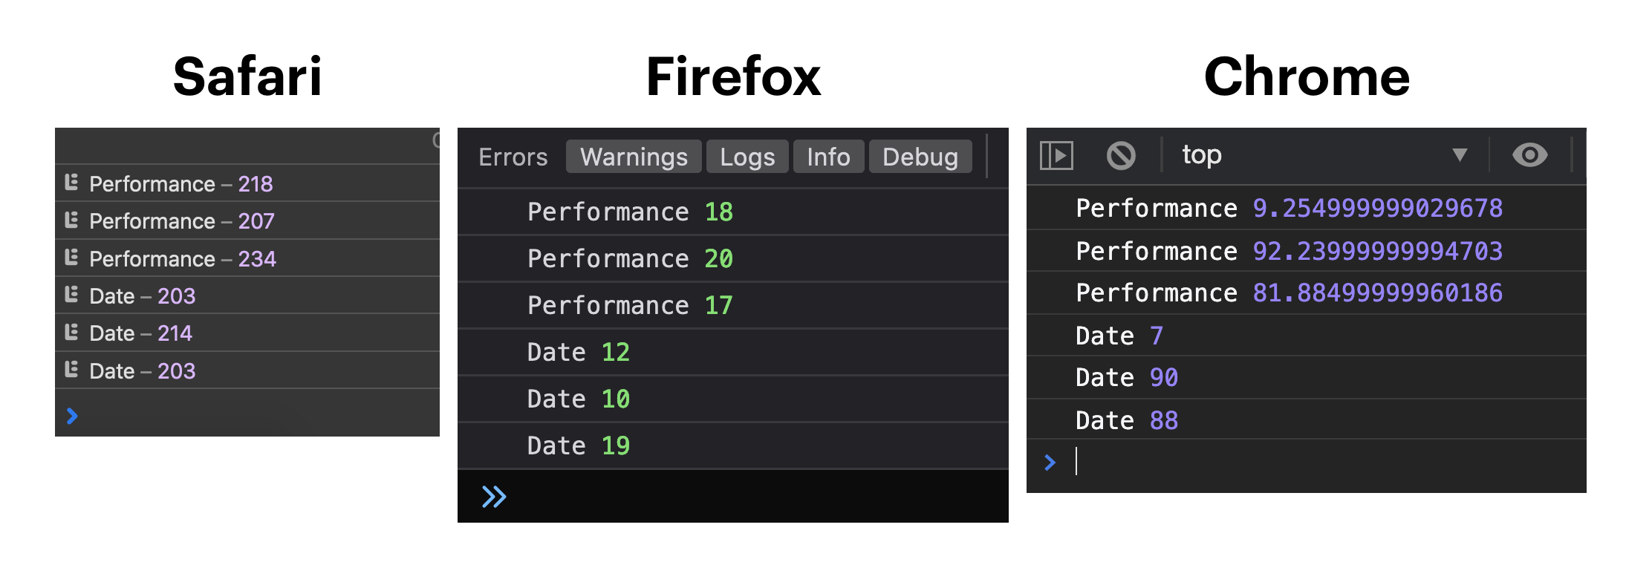Toggle the Firefox Logs filter

[747, 157]
